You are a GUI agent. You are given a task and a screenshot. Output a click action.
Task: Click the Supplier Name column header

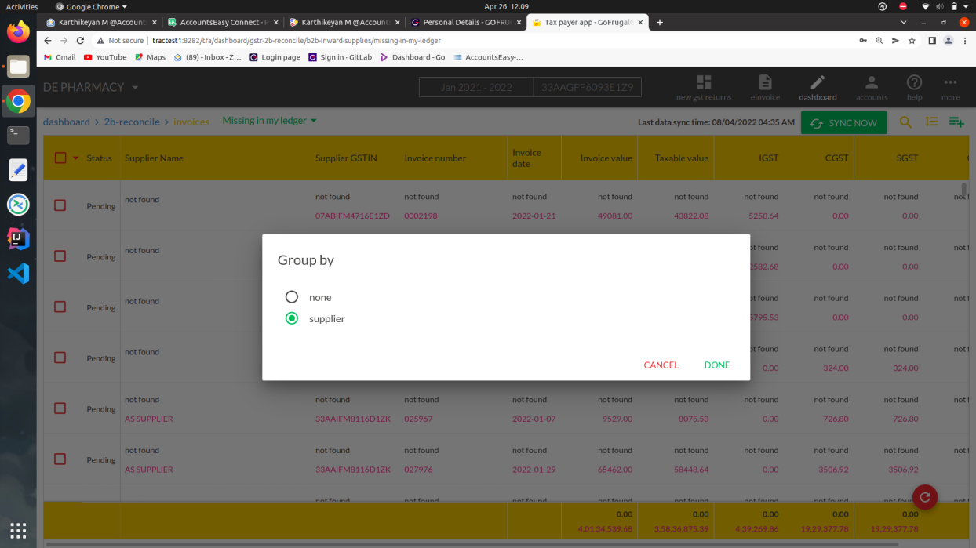154,158
